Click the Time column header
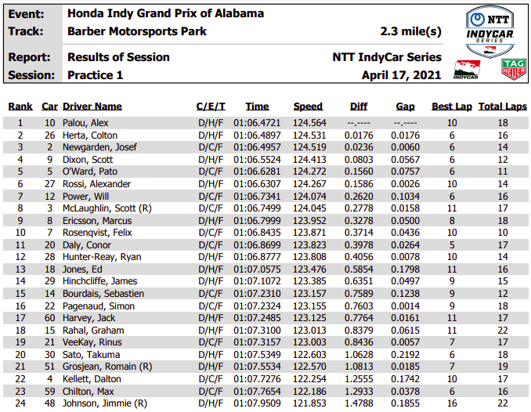This screenshot has width=531, height=412. [257, 107]
